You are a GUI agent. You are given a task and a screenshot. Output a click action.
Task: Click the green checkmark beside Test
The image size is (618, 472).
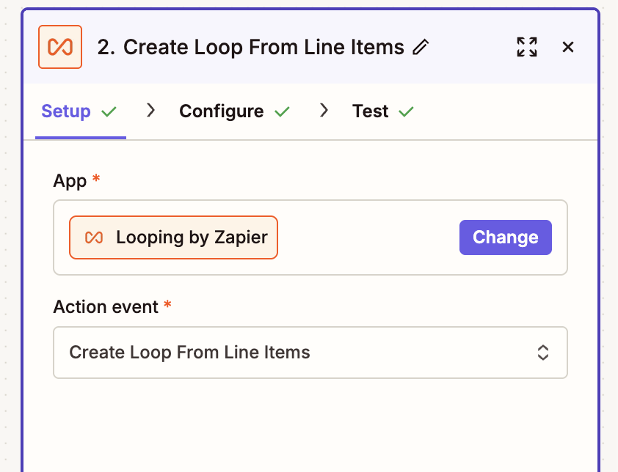click(406, 112)
